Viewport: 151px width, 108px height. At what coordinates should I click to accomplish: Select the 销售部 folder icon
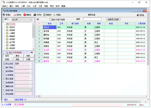coord(7,36)
